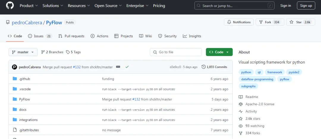
Task: Select the Code tab
Action: (x=15, y=36)
